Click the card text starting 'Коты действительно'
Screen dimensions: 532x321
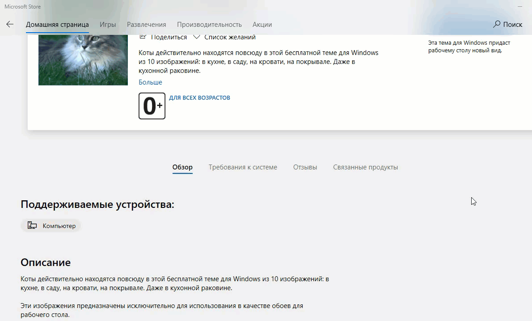pos(258,62)
